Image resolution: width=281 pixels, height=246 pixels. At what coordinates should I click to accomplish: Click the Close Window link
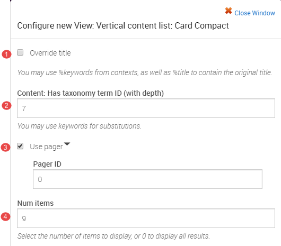(254, 13)
